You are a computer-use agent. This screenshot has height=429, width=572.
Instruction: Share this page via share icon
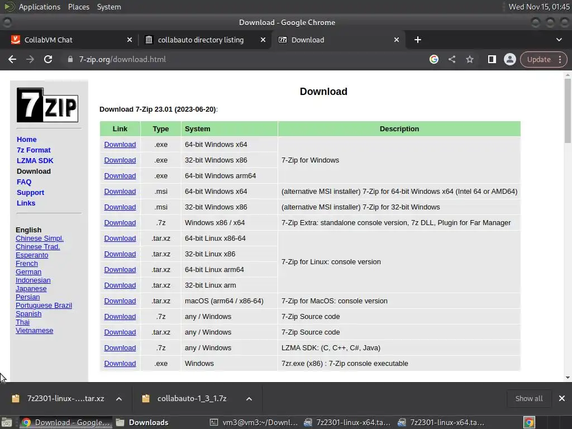(451, 59)
